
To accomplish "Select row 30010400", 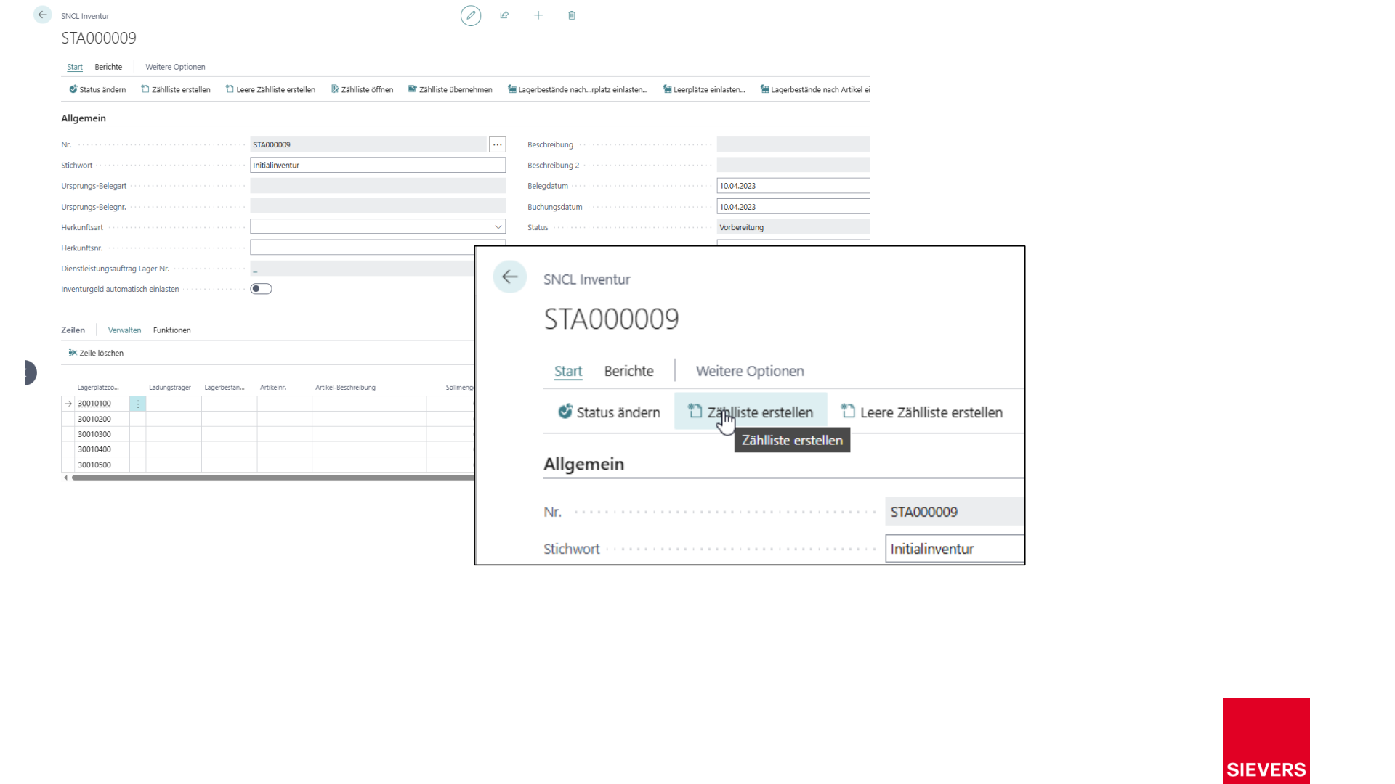I will [x=94, y=449].
